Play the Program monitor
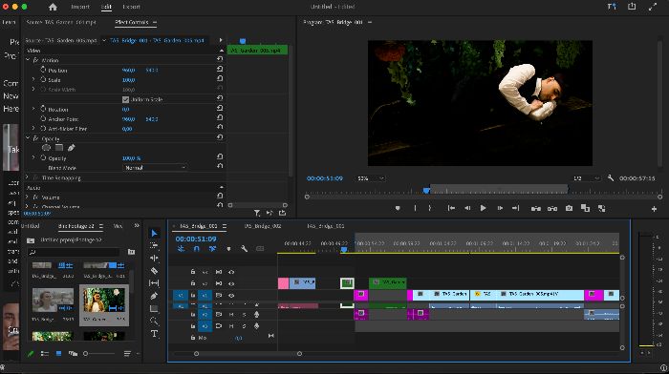This screenshot has width=669, height=374. [483, 208]
